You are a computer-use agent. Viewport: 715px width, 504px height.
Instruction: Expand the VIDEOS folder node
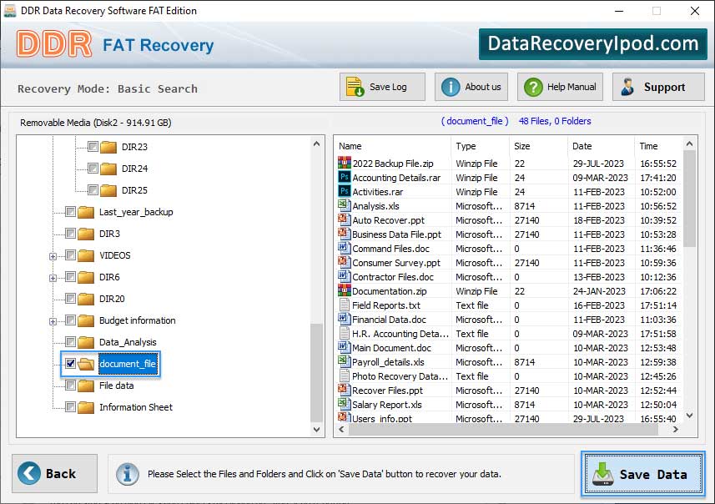coord(53,256)
